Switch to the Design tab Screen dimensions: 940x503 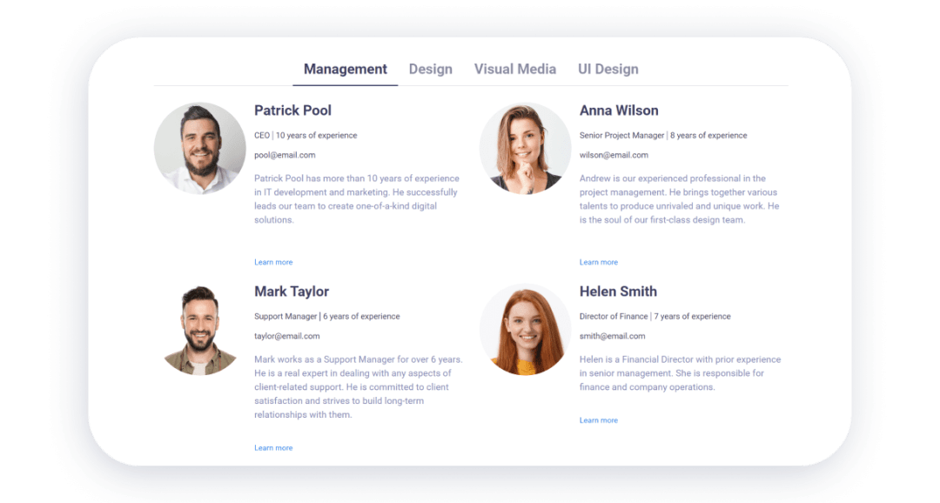pos(431,69)
